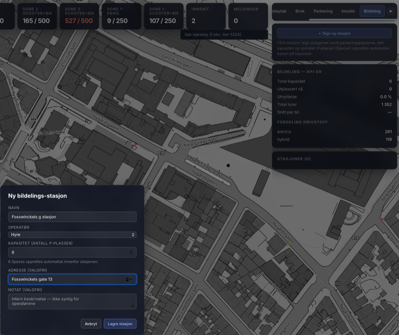Screen dimensions: 399x335
Task: Click the autofill contact icon in address field
Action: coord(127,279)
